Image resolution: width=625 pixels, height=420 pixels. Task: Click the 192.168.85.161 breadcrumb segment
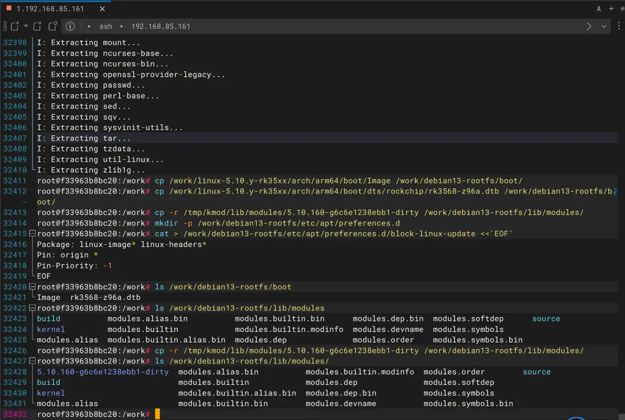pos(160,26)
